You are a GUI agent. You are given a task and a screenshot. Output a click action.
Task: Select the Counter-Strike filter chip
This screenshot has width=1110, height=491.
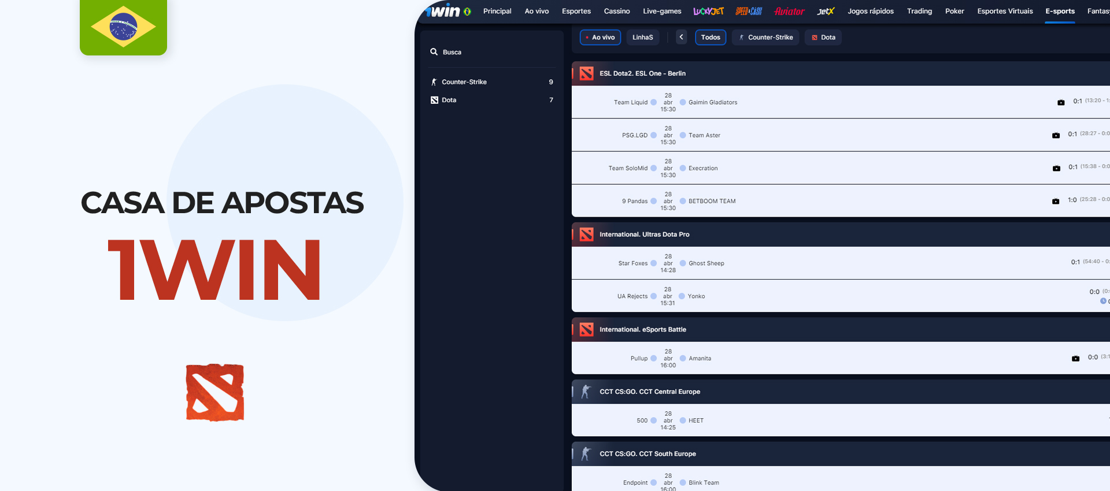click(x=765, y=38)
